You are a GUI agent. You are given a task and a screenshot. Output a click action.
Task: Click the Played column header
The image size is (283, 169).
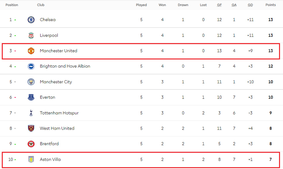click(x=141, y=5)
